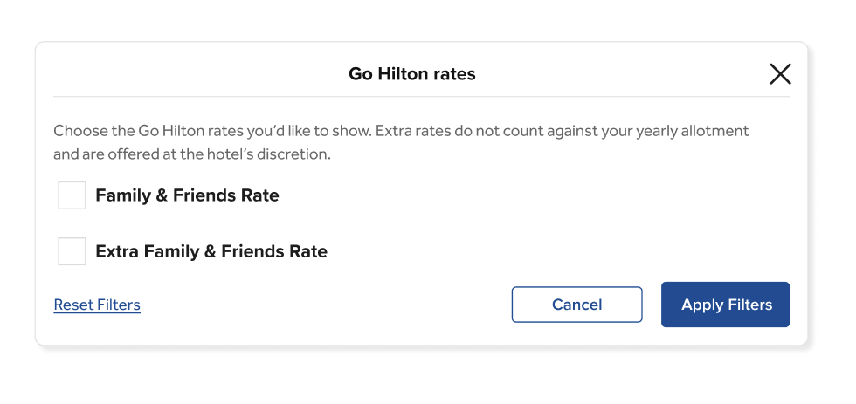Tick the Family & Friends Rate checkbox
This screenshot has height=404, width=856.
[72, 195]
